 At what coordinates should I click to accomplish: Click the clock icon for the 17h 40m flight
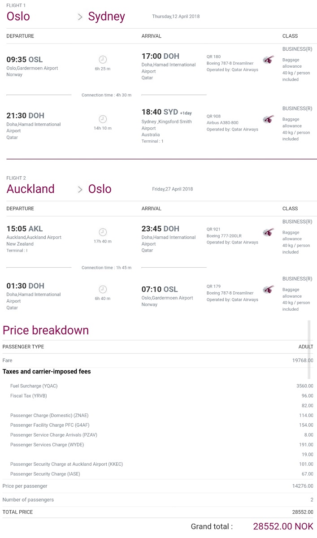103,232
